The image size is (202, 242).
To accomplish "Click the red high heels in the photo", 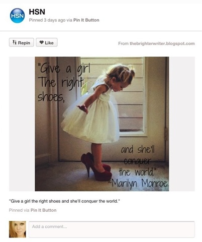I will click(x=96, y=167).
